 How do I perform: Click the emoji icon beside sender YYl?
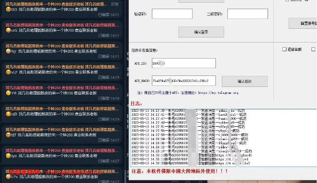[8, 93]
